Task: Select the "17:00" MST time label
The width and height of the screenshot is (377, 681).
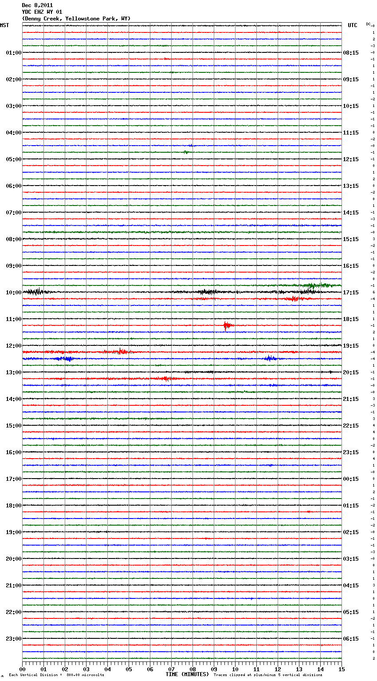Action: 14,479
